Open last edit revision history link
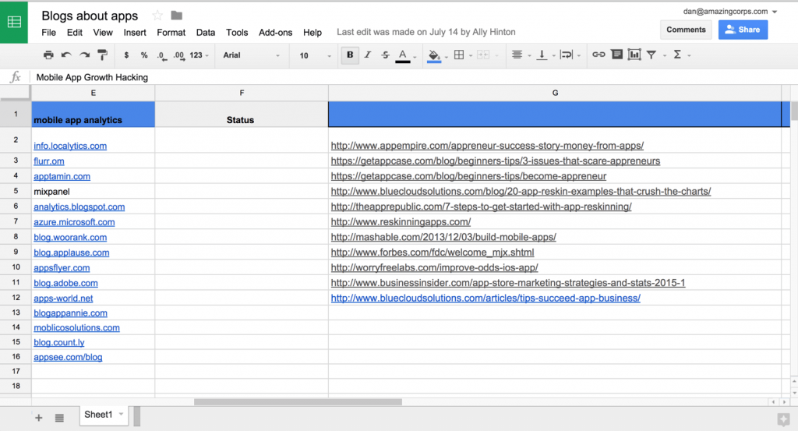798x431 pixels. pos(426,32)
